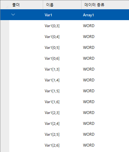Viewport: 129px width, 152px height.
Task: Collapse the Var1 array row chevron
Action: 13,15
